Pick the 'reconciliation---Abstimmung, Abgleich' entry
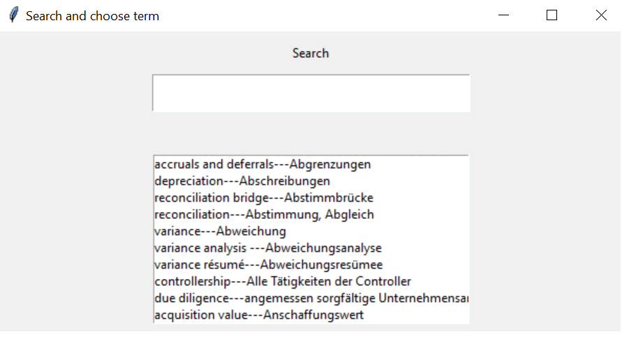Image resolution: width=622 pixels, height=341 pixels. [x=264, y=215]
